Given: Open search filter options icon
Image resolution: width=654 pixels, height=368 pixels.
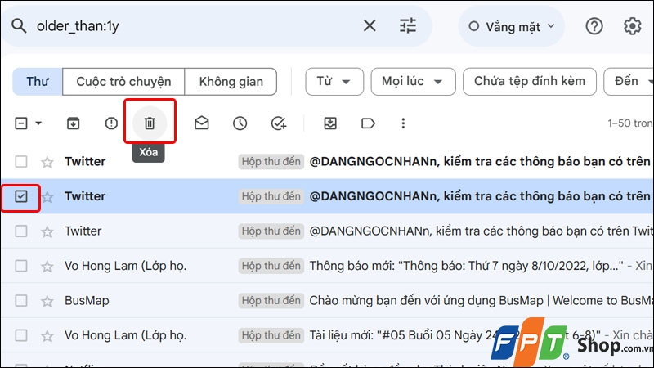Looking at the screenshot, I should point(407,26).
